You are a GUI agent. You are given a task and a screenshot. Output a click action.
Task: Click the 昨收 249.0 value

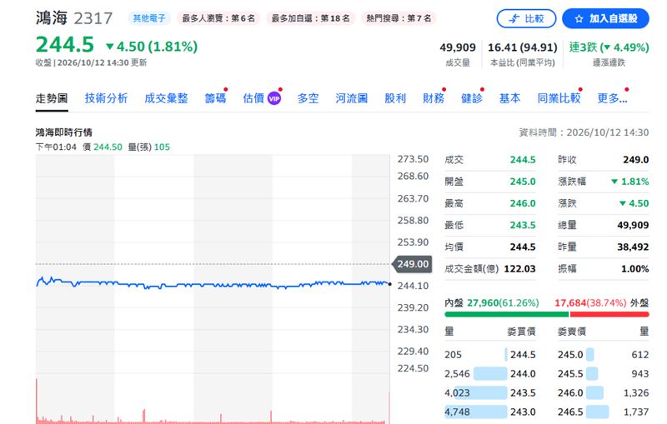tap(636, 160)
